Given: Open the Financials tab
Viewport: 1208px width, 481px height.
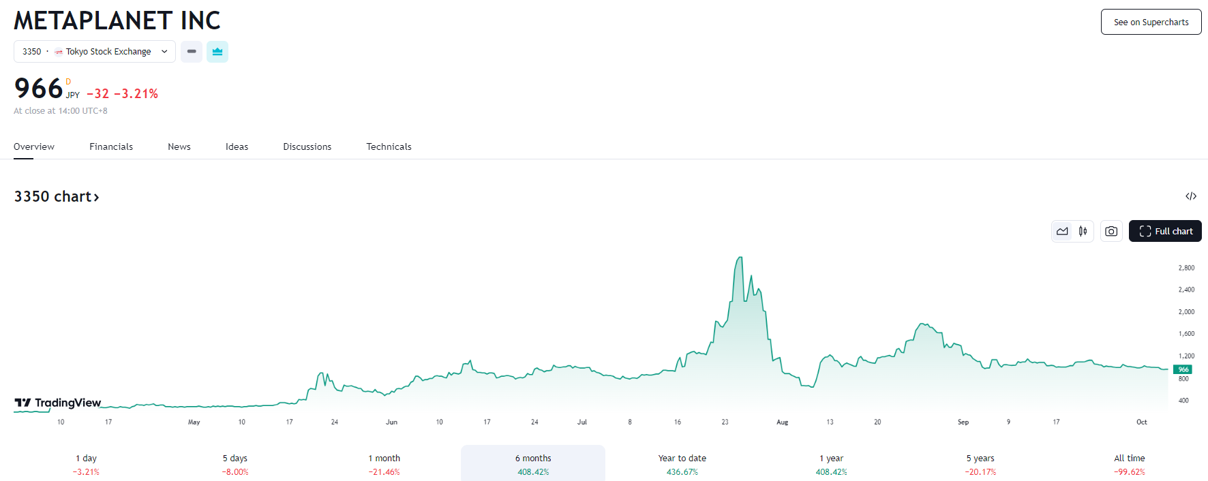Looking at the screenshot, I should pos(111,146).
